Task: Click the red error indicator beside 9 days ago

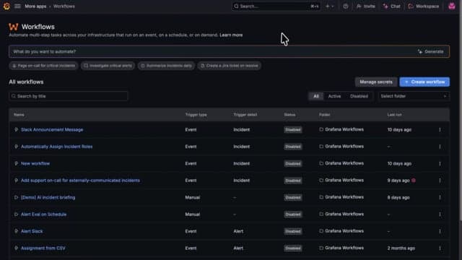Action: coord(414,181)
